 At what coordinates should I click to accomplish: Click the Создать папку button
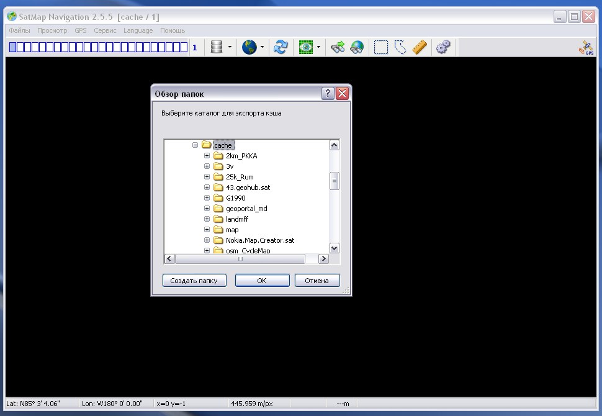click(194, 281)
